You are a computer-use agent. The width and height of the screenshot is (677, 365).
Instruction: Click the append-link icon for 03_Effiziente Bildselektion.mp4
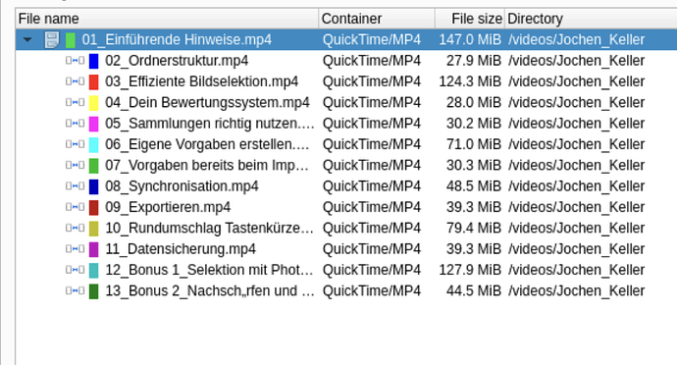click(x=76, y=81)
